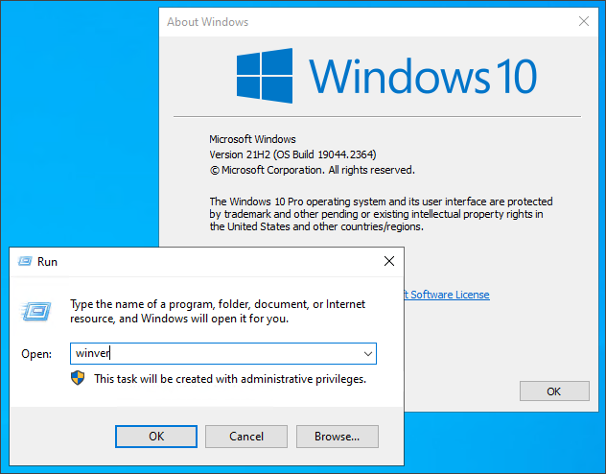This screenshot has width=606, height=474.
Task: Click the 'Version 21H2 (OS Build 19044.2364)' text
Action: click(x=292, y=154)
